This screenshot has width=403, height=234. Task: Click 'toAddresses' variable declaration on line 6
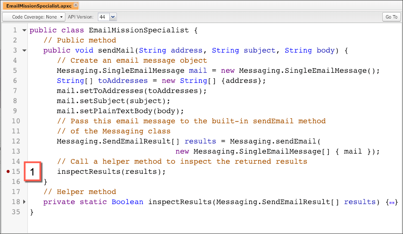click(123, 81)
